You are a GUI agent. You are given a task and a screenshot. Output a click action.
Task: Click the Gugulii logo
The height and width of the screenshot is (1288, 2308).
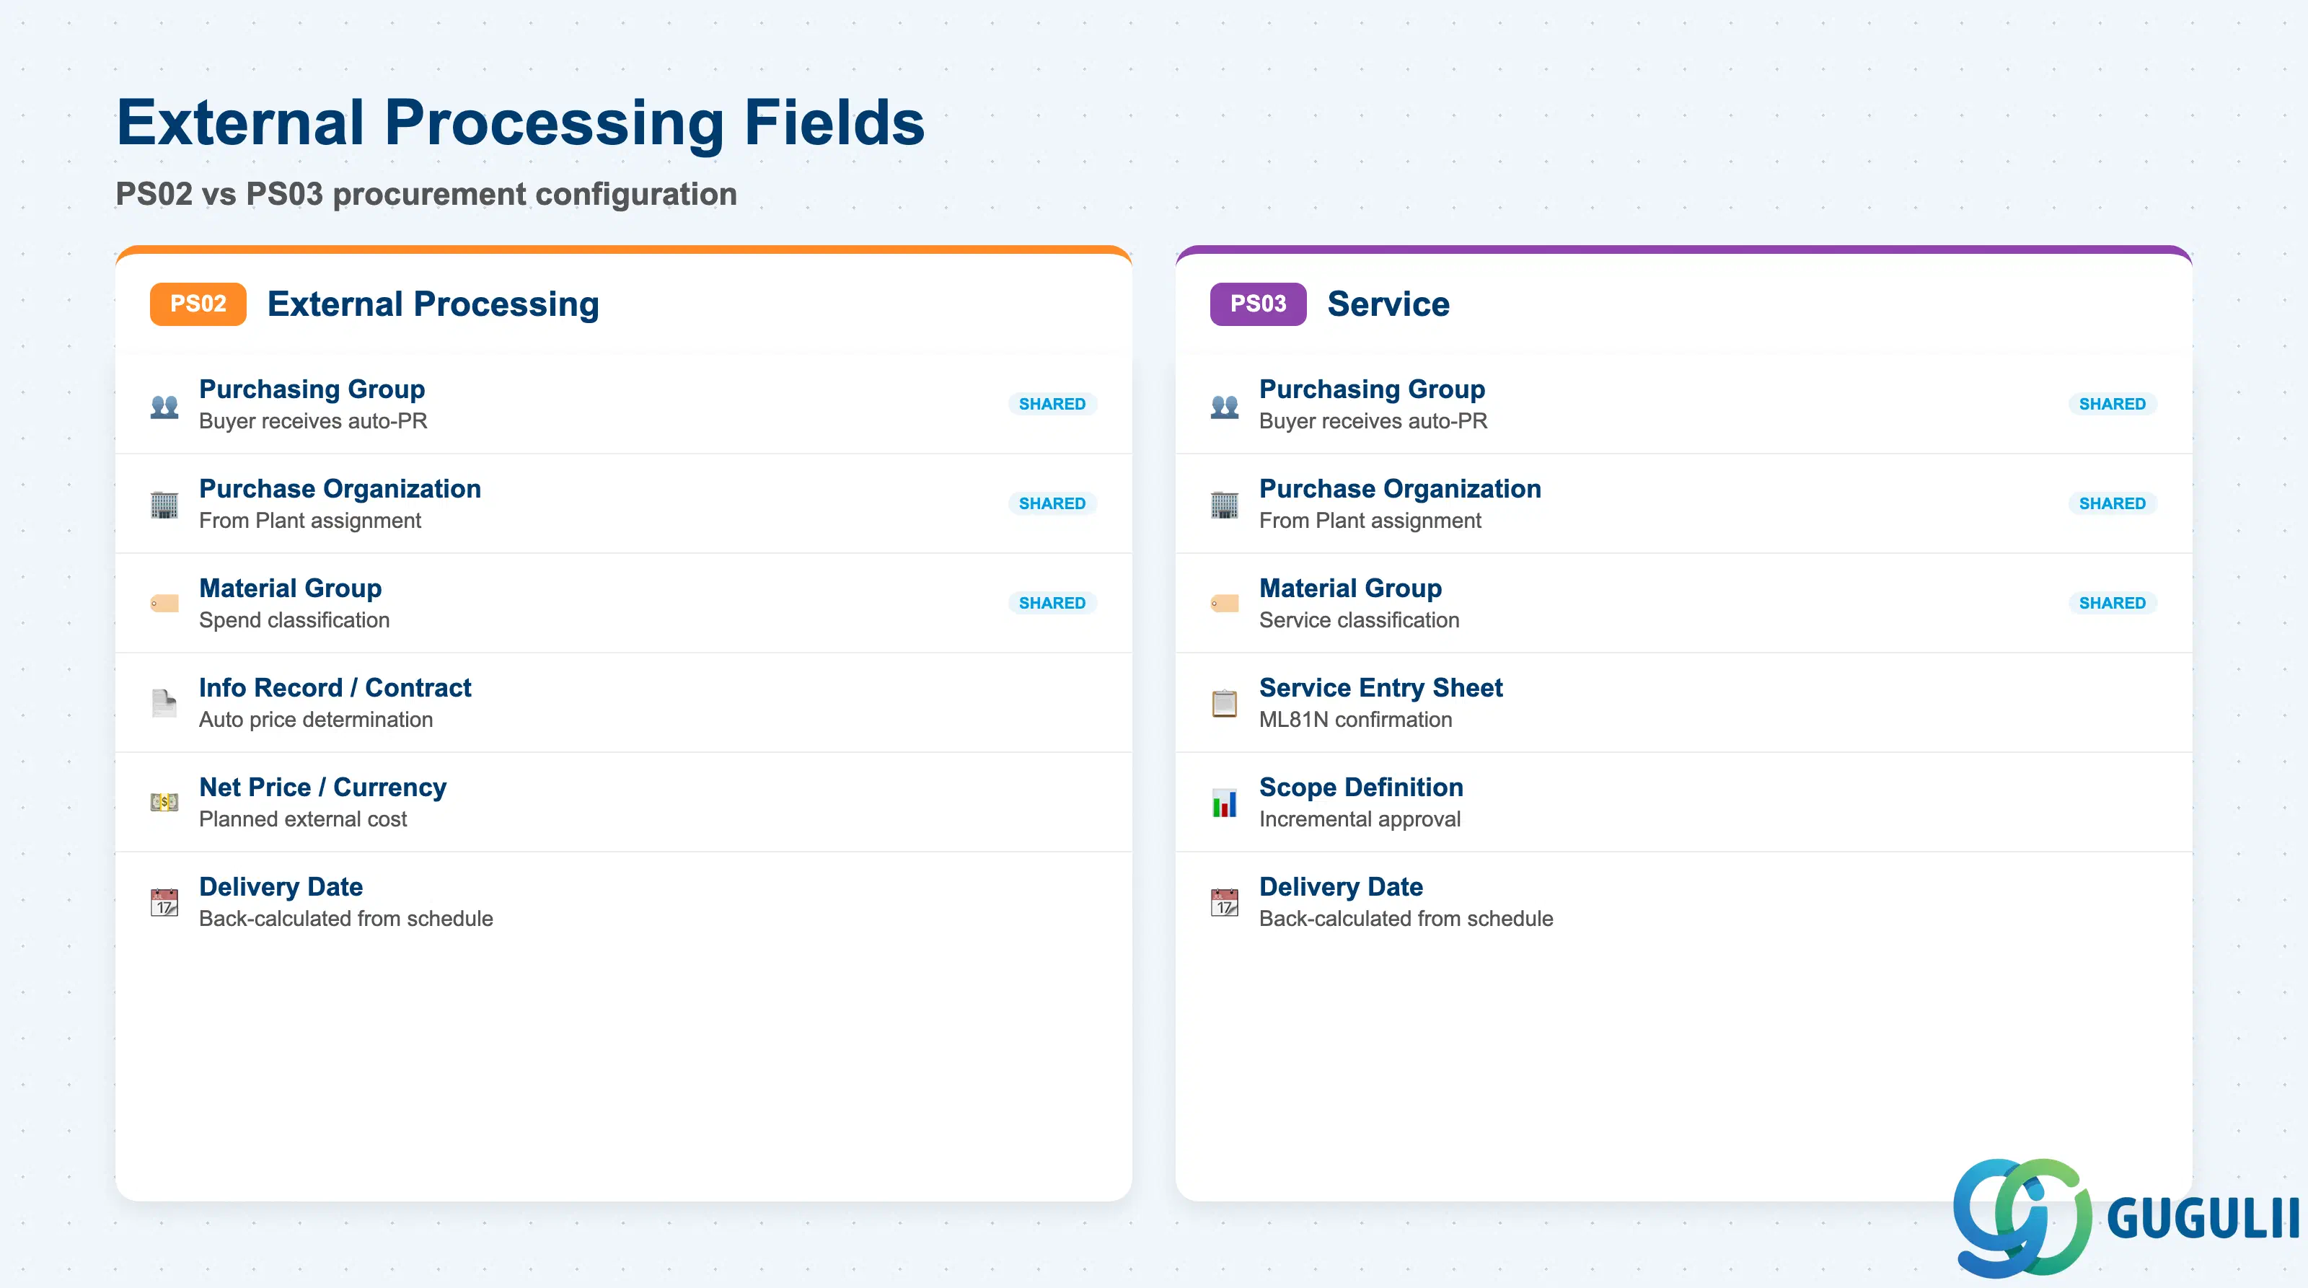click(x=2126, y=1217)
